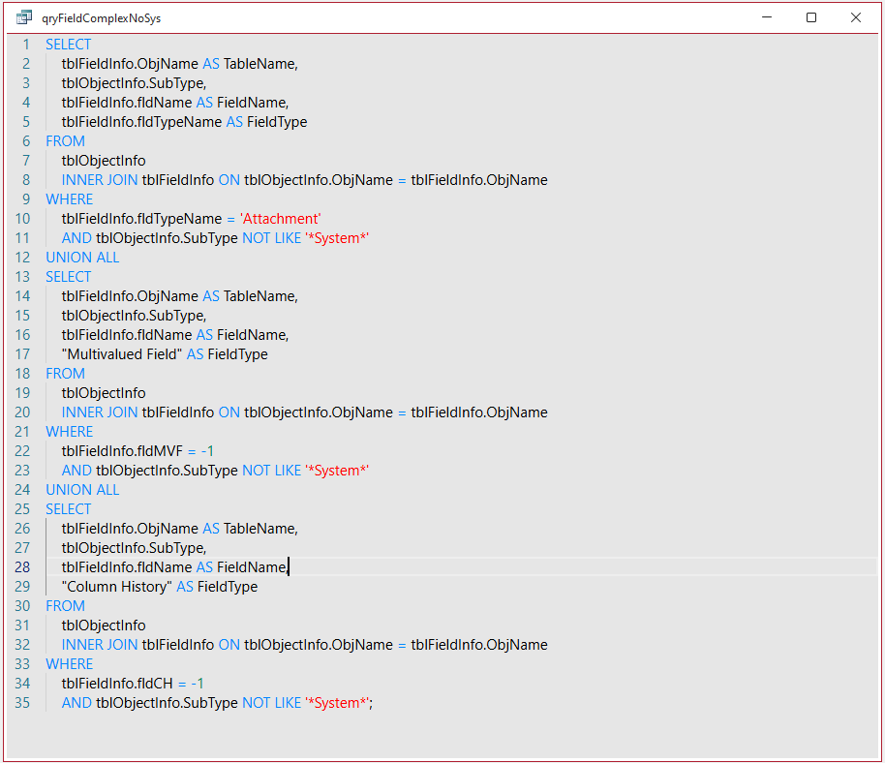Click the WHERE keyword on line 21
The width and height of the screenshot is (885, 763).
coord(70,432)
